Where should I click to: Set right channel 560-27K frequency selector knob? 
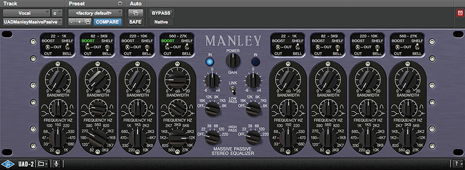[x=407, y=138]
